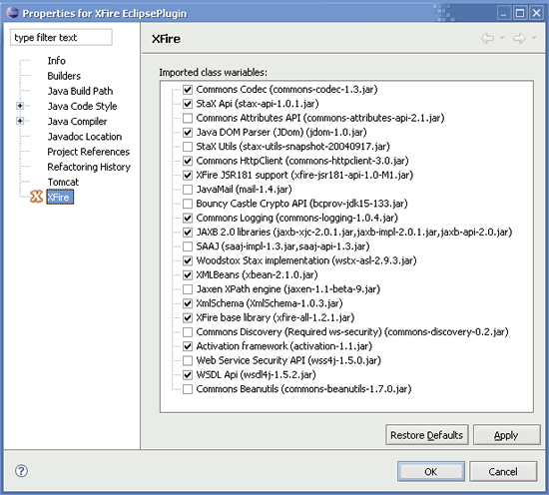Enable Jaxen XPath engine checkbox
This screenshot has height=495, width=549.
[x=188, y=289]
